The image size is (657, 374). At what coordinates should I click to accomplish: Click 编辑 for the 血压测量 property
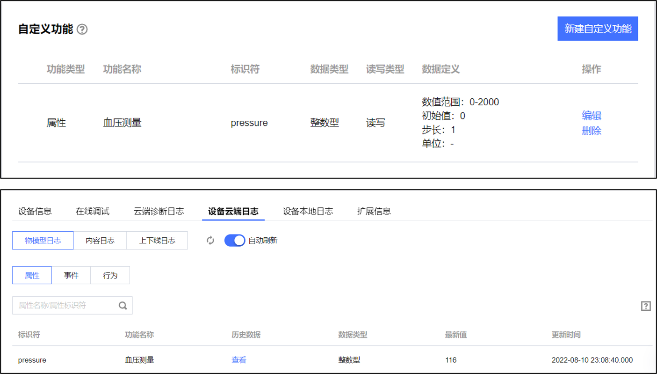(592, 116)
